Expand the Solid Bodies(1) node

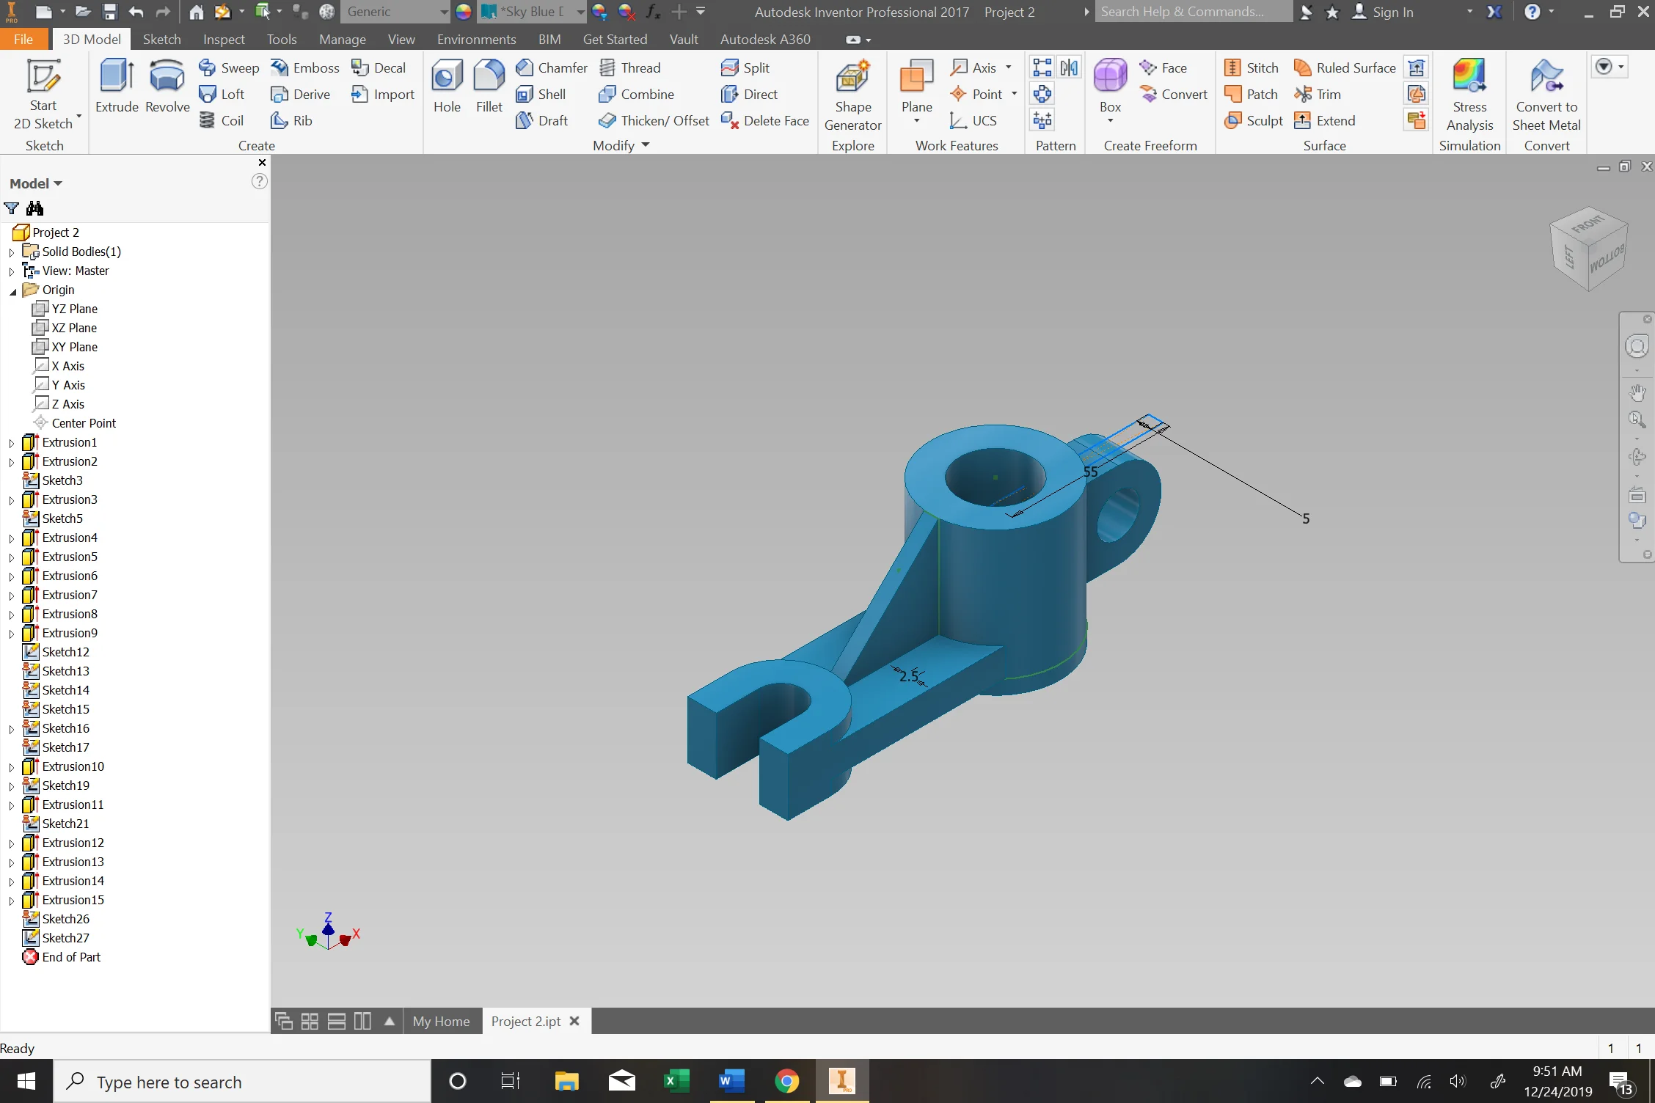click(12, 252)
